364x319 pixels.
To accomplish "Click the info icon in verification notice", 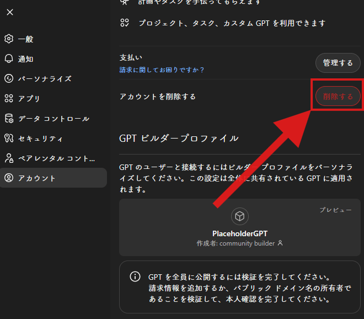I will (134, 277).
